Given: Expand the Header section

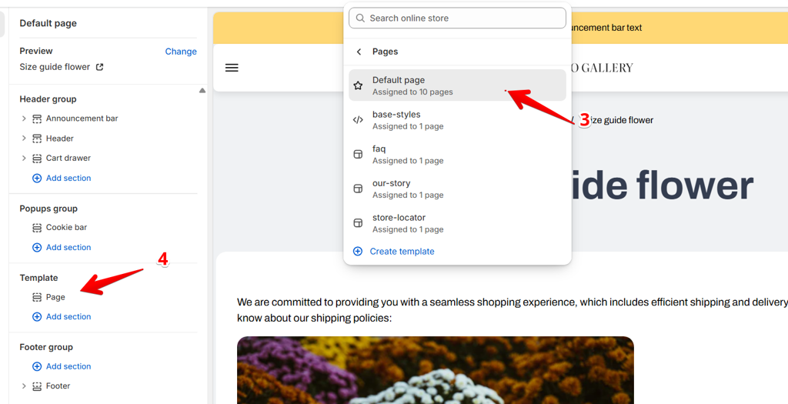Looking at the screenshot, I should point(24,139).
